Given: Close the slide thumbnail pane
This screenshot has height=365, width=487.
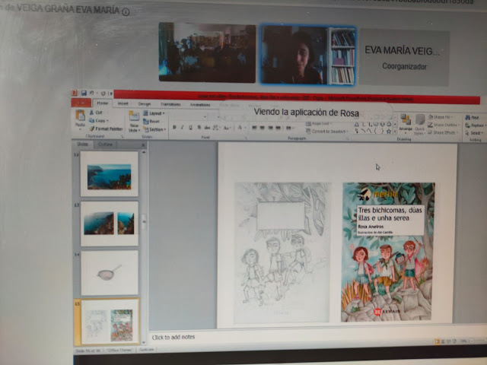Looking at the screenshot, I should [143, 145].
